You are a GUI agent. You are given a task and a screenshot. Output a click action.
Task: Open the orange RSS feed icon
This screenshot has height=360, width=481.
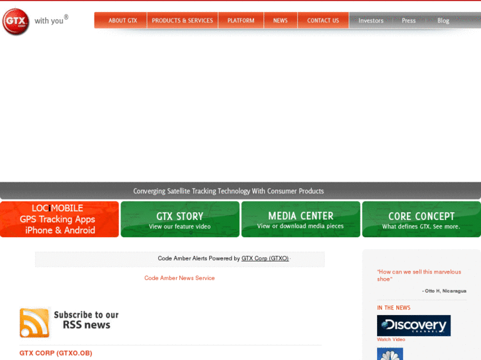click(34, 322)
